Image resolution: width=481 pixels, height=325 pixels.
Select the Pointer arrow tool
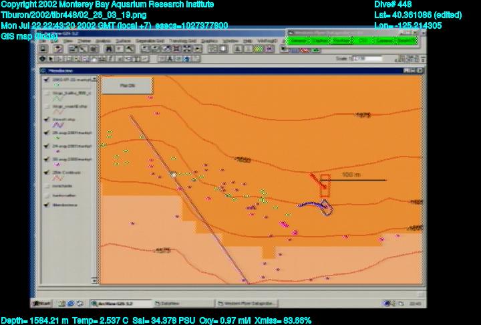(x=52, y=59)
